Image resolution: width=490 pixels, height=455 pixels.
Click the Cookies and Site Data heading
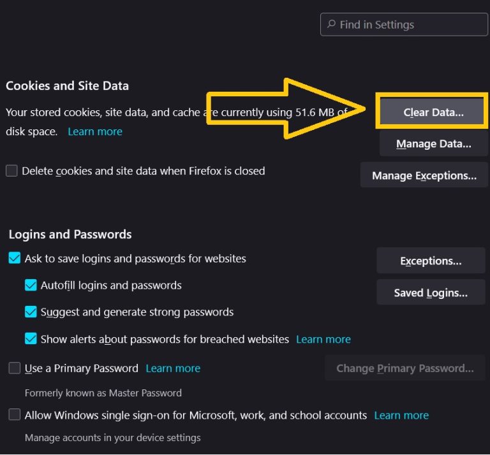(67, 85)
